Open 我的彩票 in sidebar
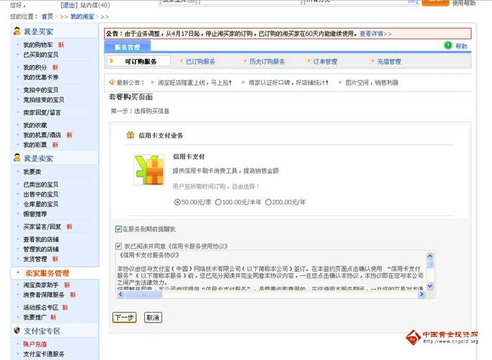Viewport: 492px width, 360px height. coord(35,145)
